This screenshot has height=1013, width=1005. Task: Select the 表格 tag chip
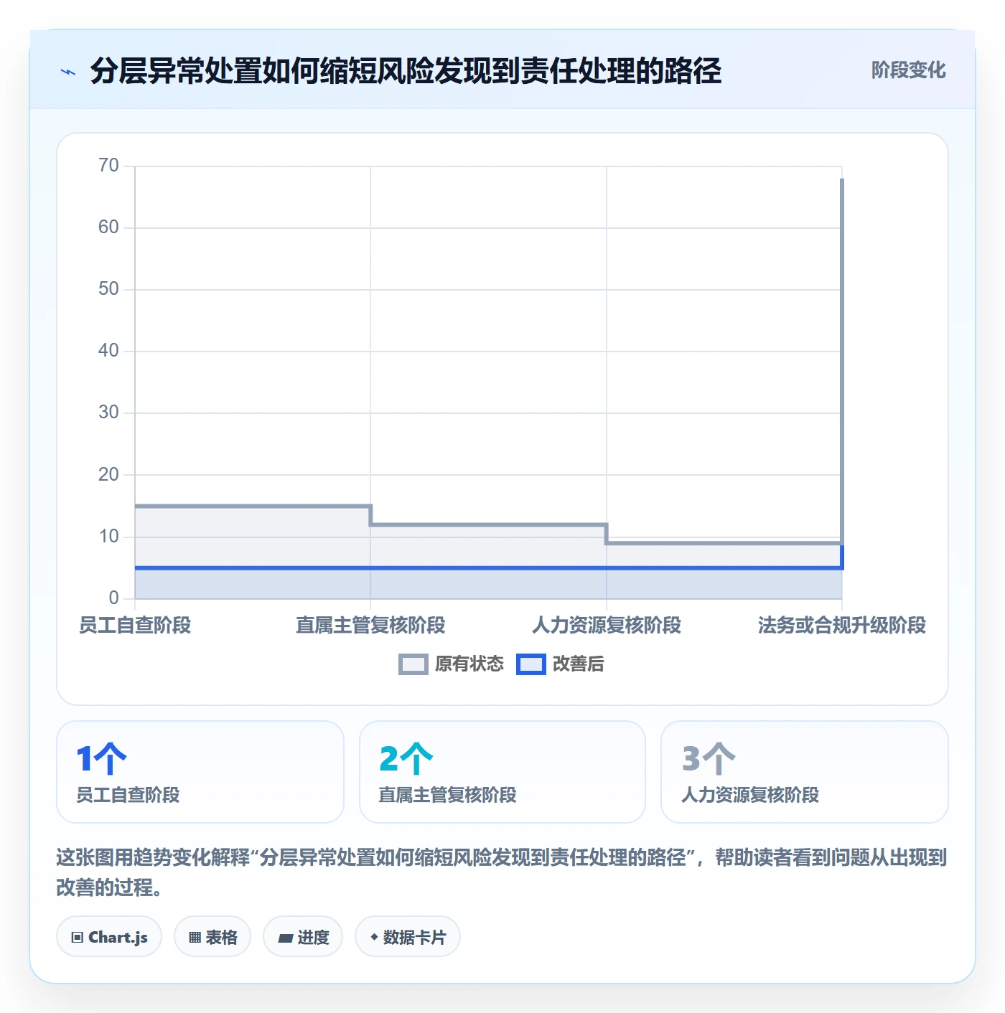coord(212,937)
